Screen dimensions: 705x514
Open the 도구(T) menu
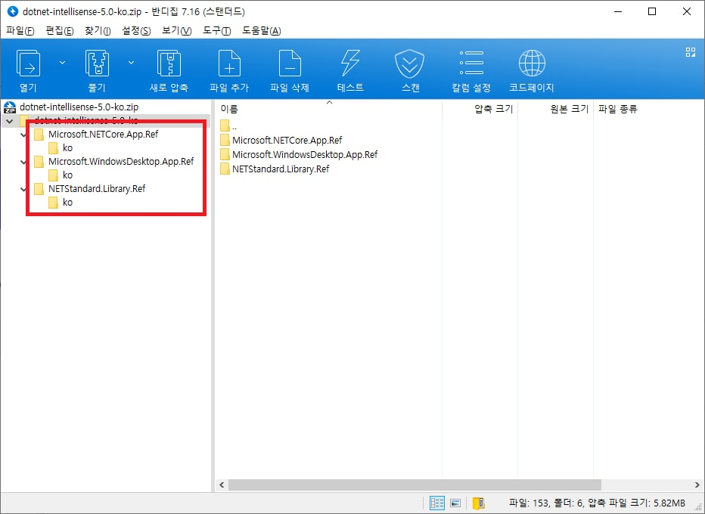216,30
